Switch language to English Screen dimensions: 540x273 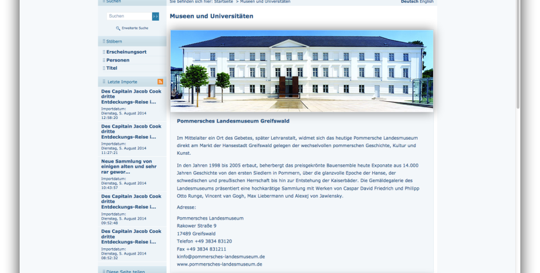[x=426, y=2]
